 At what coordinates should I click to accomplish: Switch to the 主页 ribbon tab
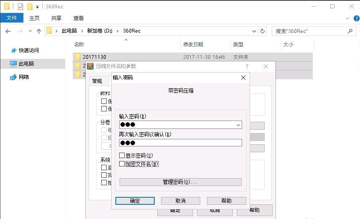[34, 18]
